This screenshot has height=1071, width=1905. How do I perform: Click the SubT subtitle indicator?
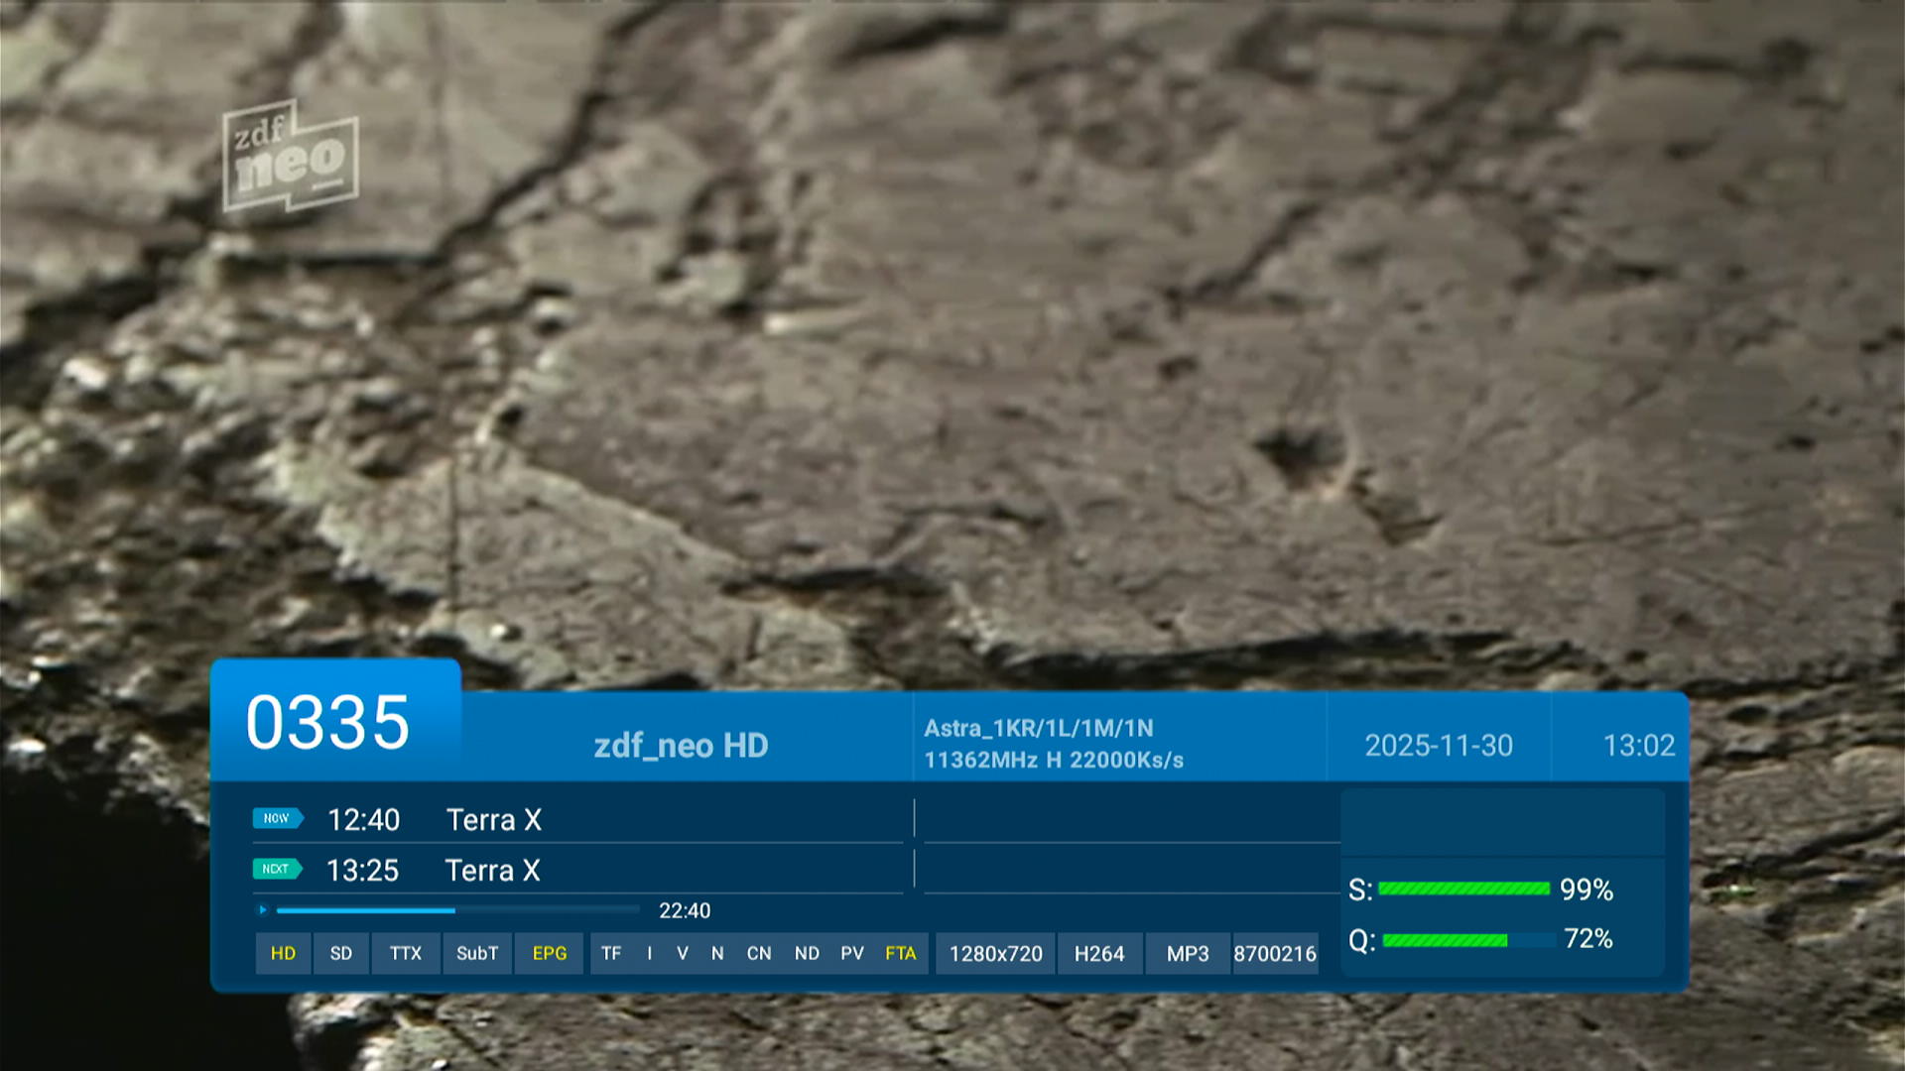[476, 953]
